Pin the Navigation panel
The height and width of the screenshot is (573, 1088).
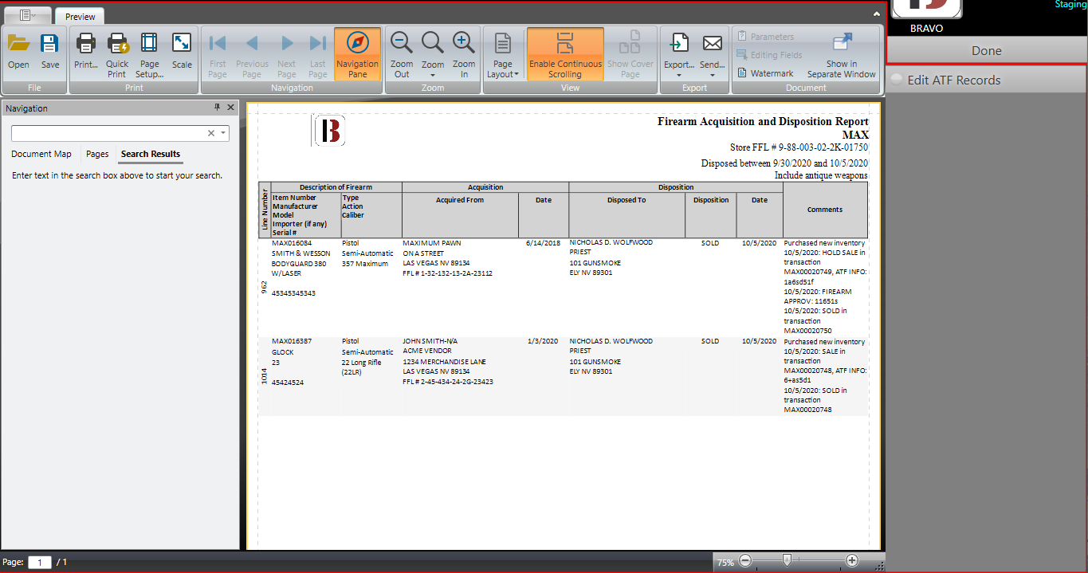pos(217,108)
